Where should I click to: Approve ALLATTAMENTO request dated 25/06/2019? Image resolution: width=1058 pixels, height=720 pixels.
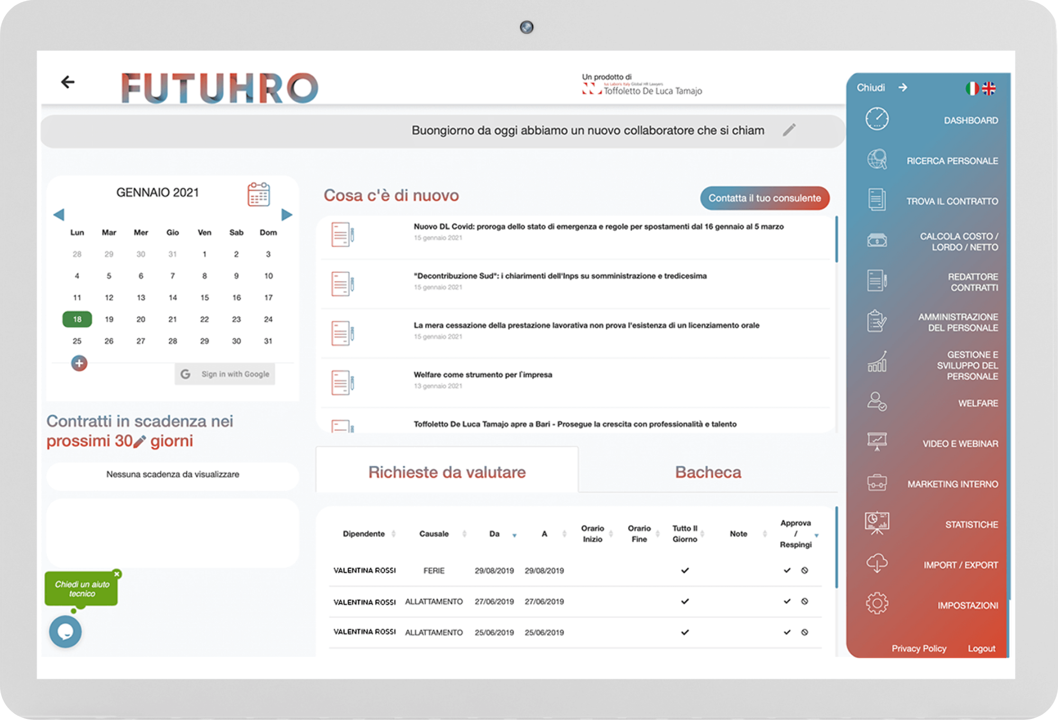coord(787,632)
